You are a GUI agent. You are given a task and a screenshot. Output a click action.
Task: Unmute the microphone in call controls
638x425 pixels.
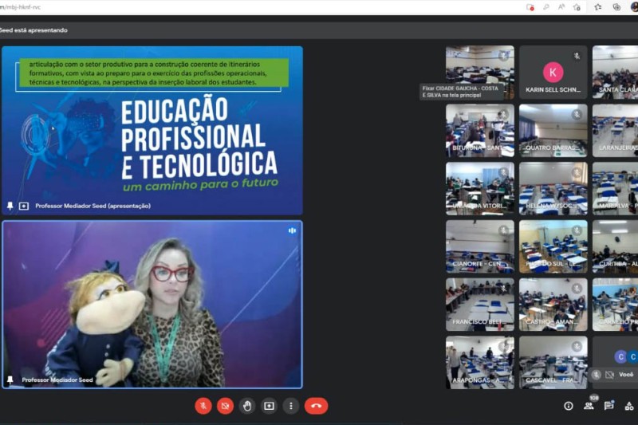coord(203,406)
